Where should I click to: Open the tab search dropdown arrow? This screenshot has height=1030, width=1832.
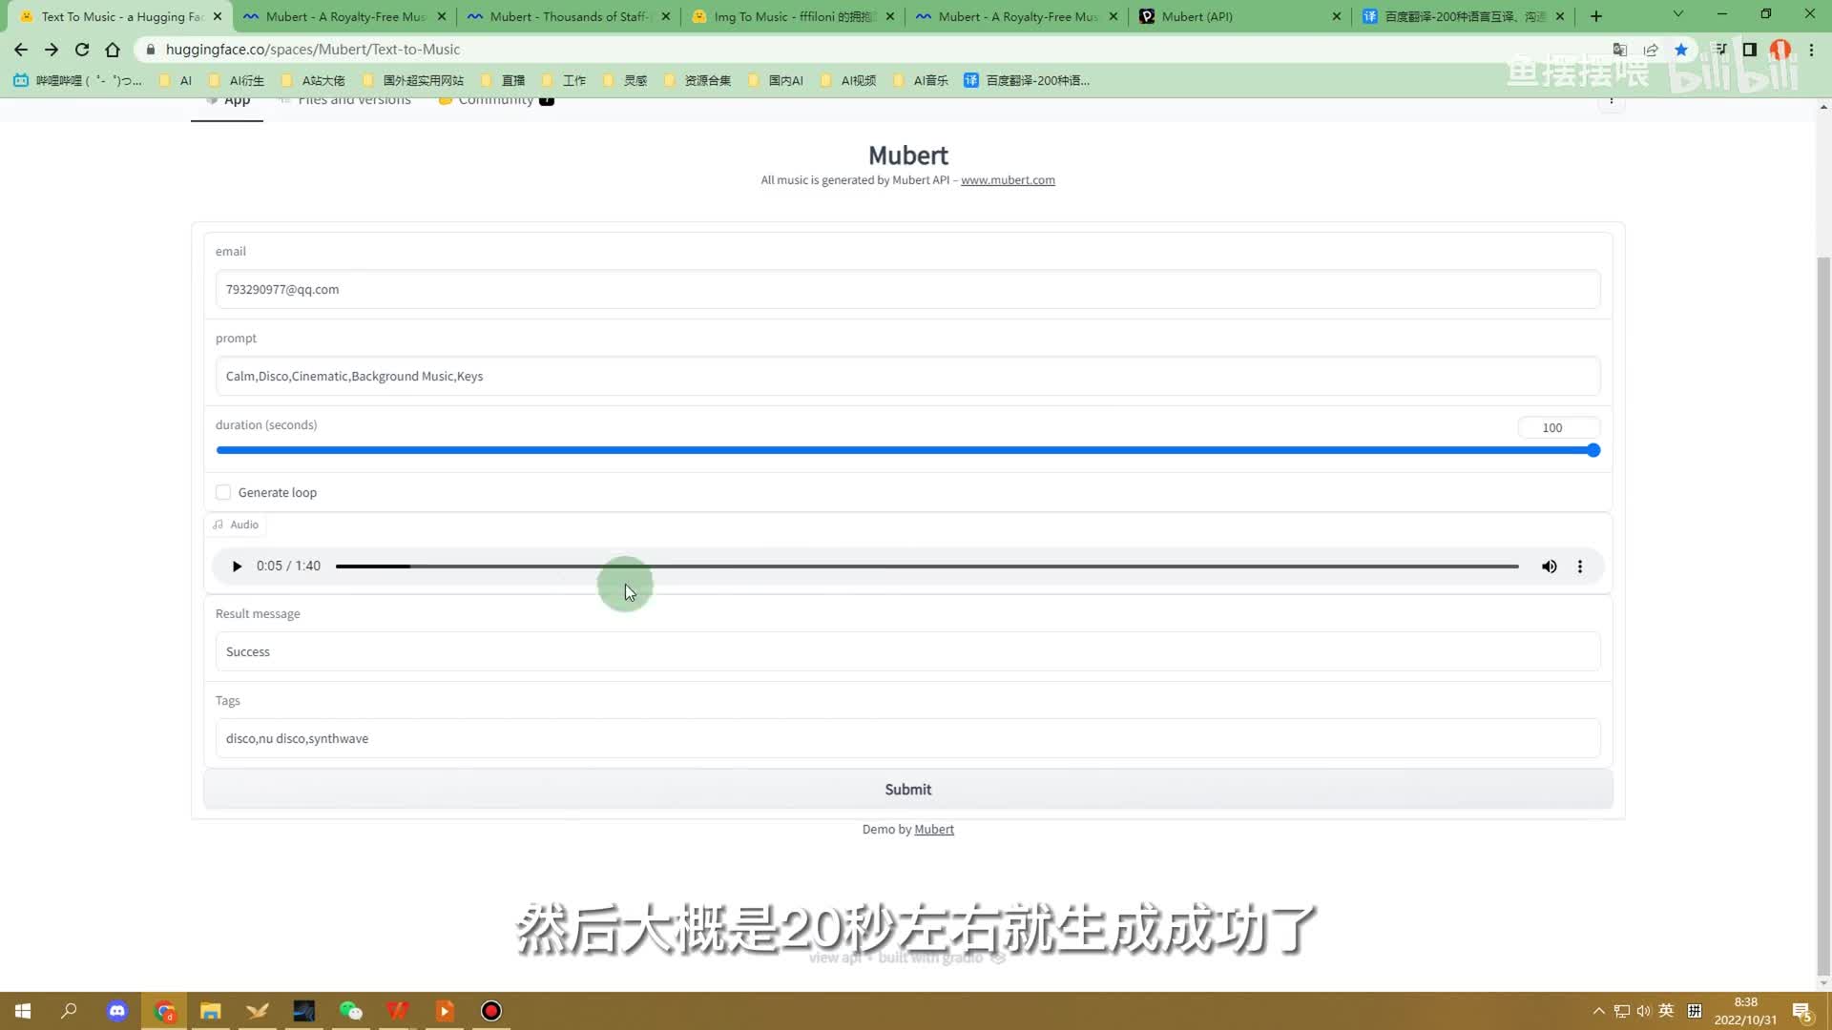1677,15
